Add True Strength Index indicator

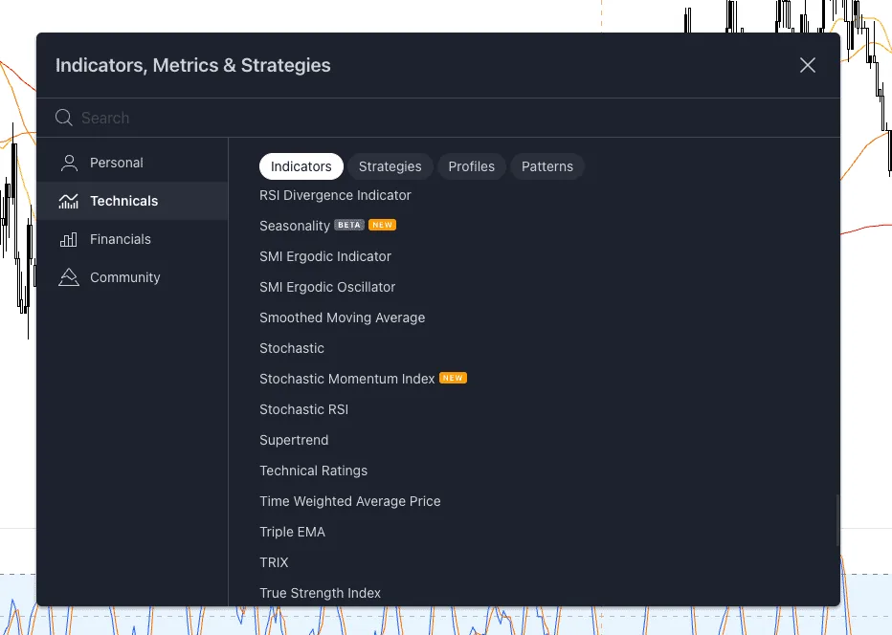tap(320, 594)
